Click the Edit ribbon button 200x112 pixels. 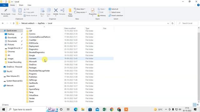click(101, 12)
